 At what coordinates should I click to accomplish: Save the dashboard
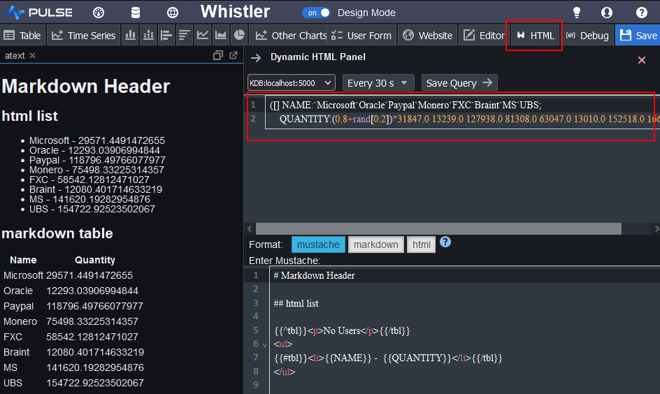(x=638, y=36)
